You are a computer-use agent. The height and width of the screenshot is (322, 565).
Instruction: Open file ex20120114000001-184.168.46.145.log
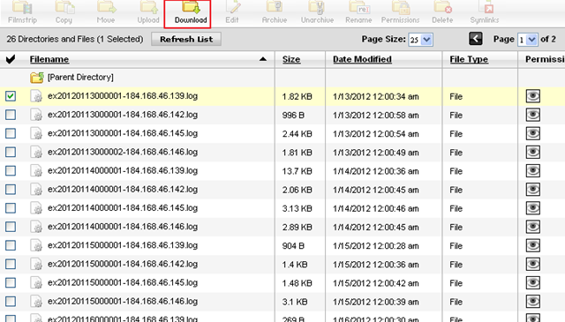pyautogui.click(x=123, y=208)
